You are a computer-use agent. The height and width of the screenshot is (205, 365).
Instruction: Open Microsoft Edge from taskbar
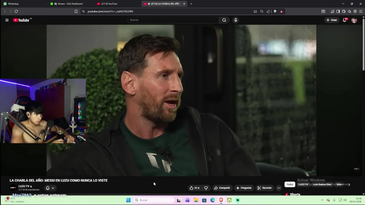(212, 200)
